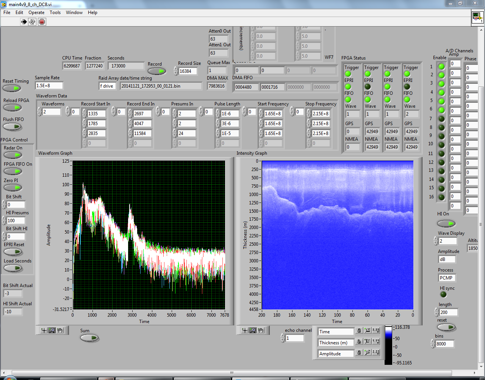Open the Tools menu
The image size is (485, 380).
pyautogui.click(x=55, y=13)
